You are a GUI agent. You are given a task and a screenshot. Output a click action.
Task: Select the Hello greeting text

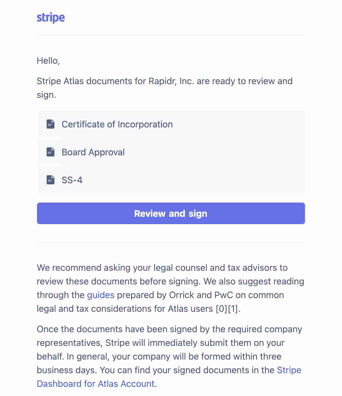tap(48, 60)
